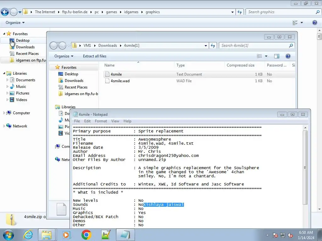Image resolution: width=322 pixels, height=241 pixels.
Task: Click Refresh in the graphics window address bar
Action: point(239,12)
